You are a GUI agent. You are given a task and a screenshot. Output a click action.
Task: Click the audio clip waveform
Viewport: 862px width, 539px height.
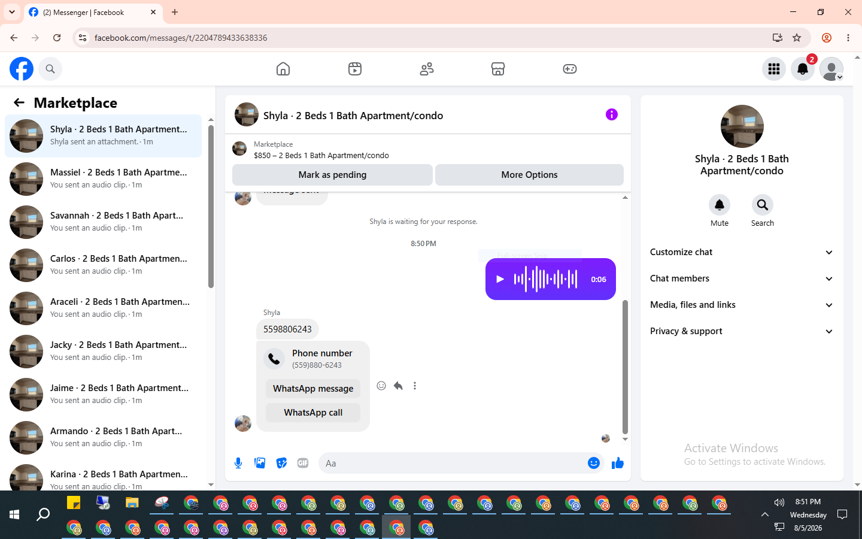pyautogui.click(x=545, y=279)
